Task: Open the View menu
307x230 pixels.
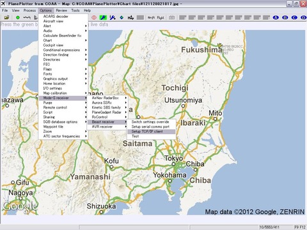Action: [x=15, y=10]
